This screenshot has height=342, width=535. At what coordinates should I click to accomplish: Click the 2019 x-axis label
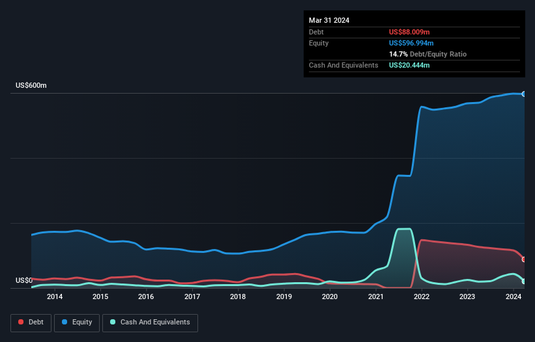tap(284, 296)
